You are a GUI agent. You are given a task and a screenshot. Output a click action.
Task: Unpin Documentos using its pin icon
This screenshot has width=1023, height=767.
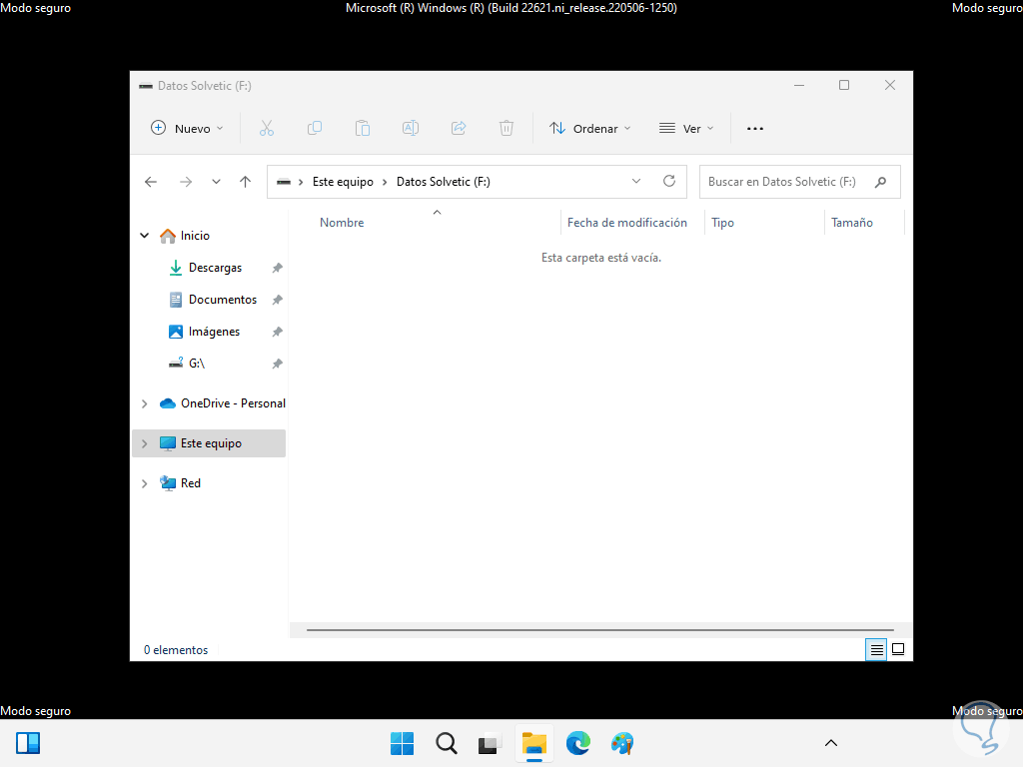click(278, 300)
